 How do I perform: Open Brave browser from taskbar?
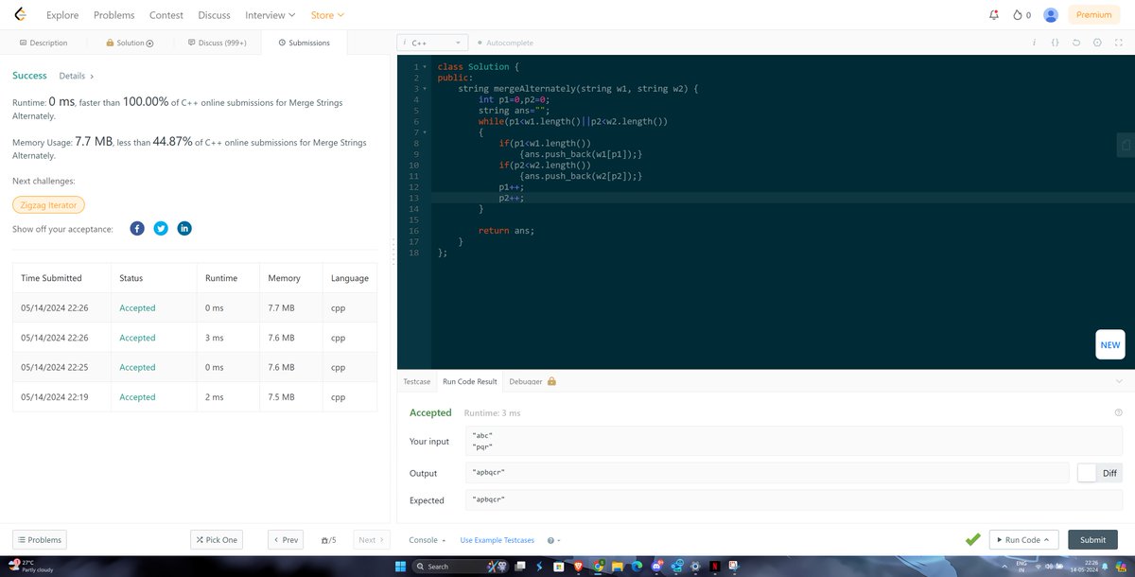tap(580, 567)
